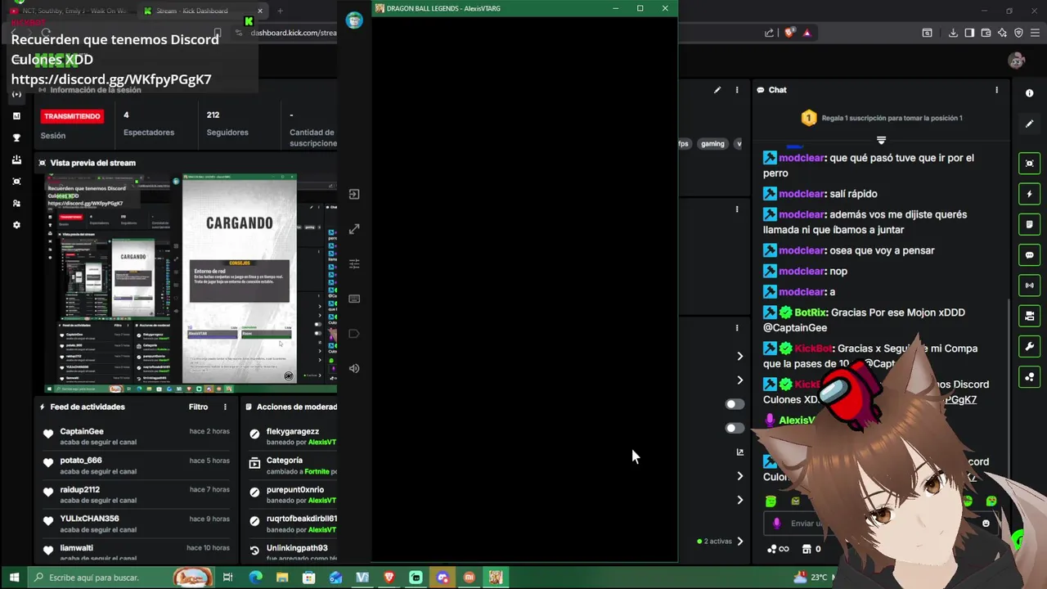
Task: Expand the '2 activas' chevron
Action: tap(740, 541)
